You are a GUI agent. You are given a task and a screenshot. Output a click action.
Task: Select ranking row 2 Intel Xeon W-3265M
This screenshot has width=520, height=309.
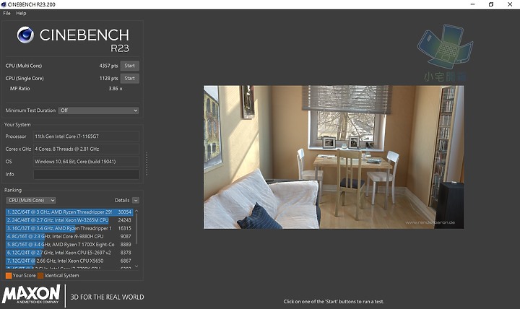pos(69,220)
